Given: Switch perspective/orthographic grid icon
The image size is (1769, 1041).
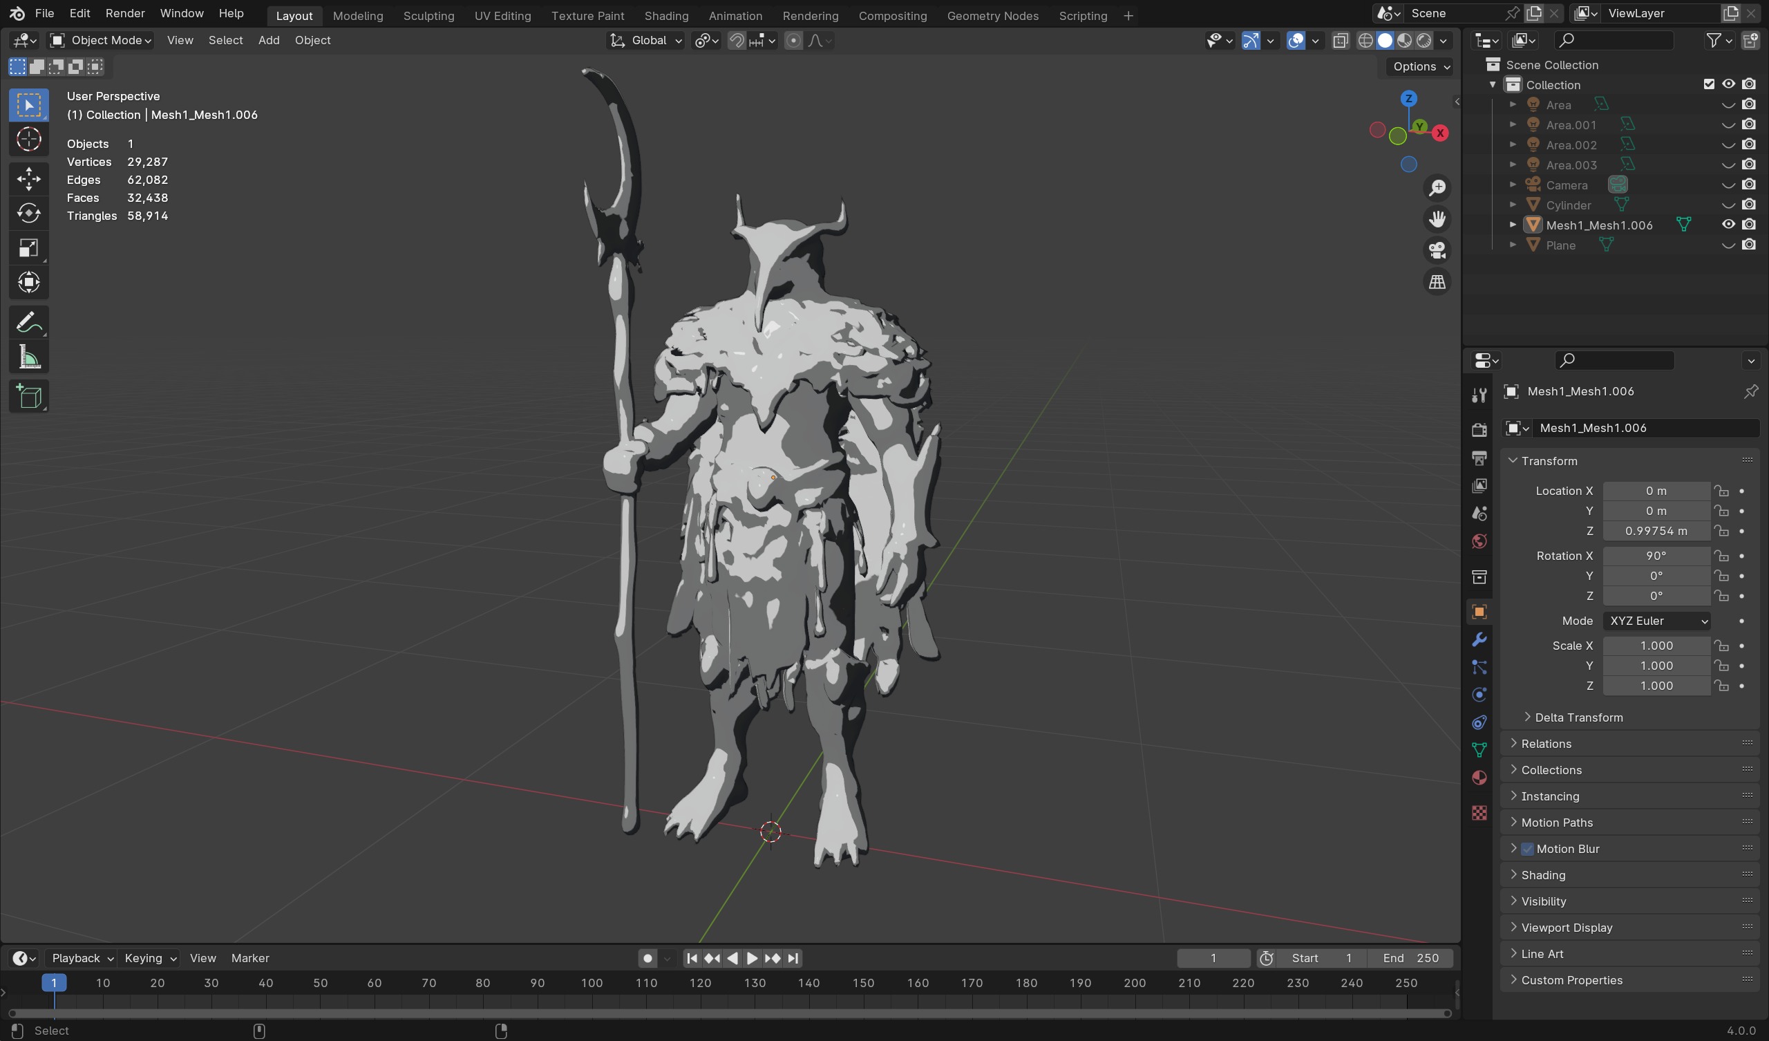Looking at the screenshot, I should point(1437,281).
